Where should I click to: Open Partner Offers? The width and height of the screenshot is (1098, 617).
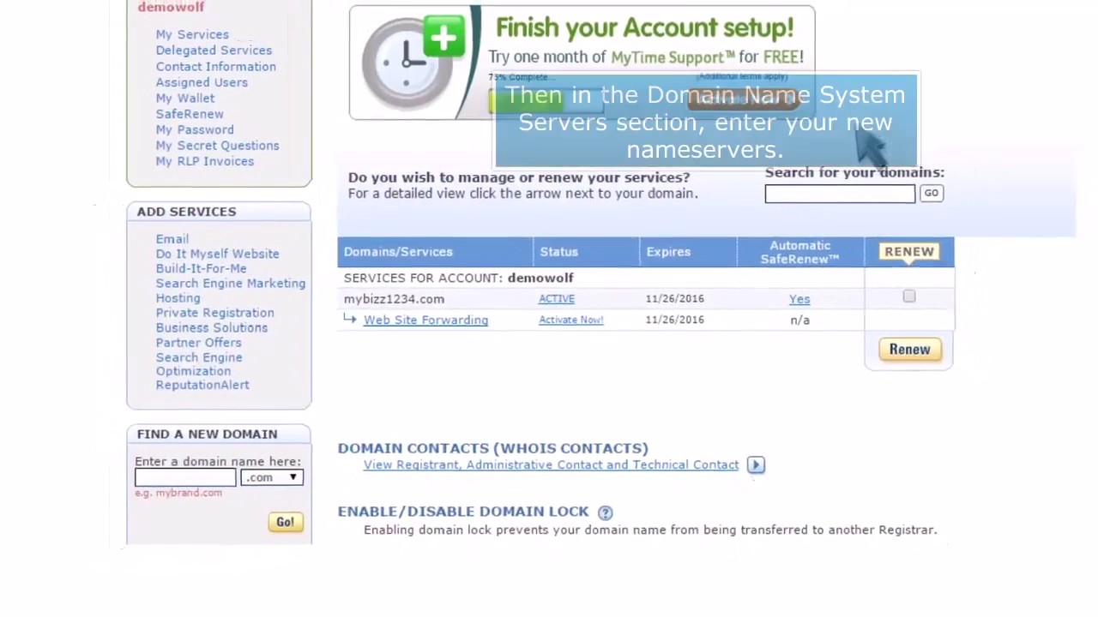(x=198, y=343)
